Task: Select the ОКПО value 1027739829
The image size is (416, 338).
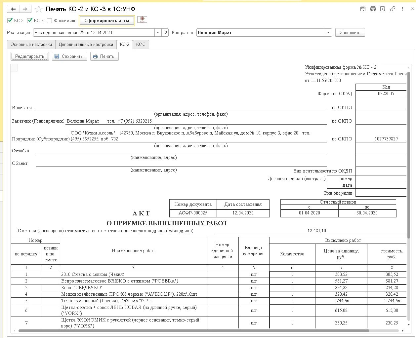Action: pos(386,139)
